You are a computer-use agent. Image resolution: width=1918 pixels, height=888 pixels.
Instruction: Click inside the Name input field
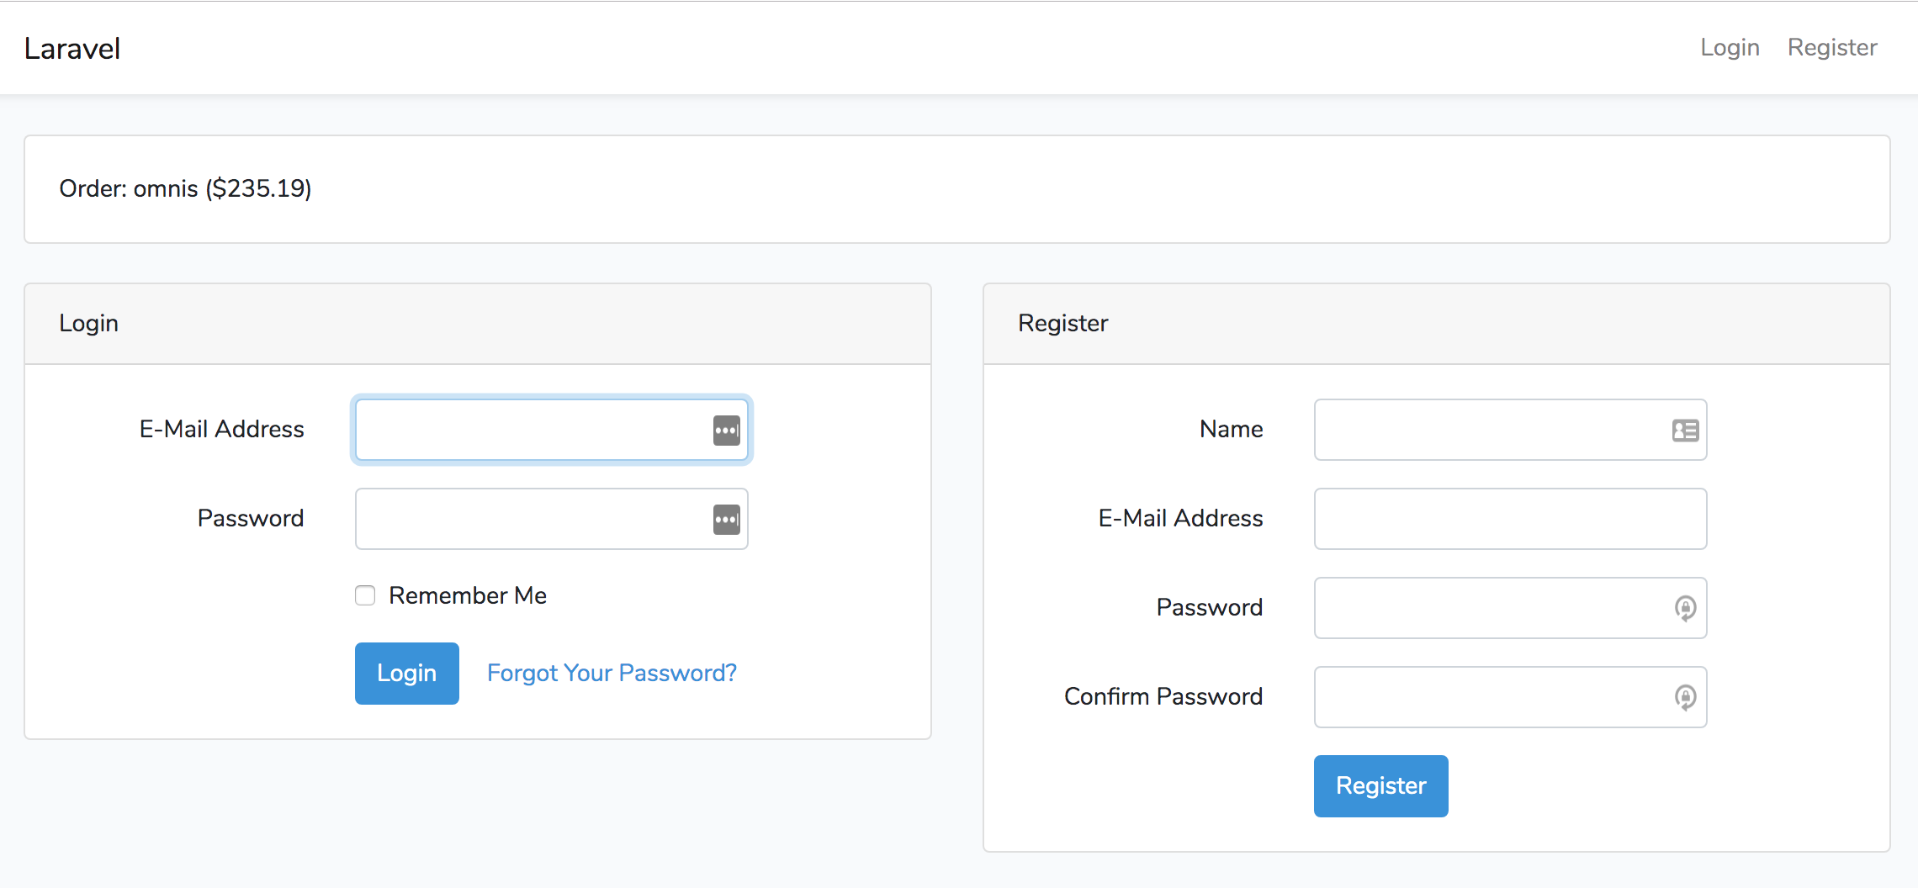click(x=1509, y=430)
